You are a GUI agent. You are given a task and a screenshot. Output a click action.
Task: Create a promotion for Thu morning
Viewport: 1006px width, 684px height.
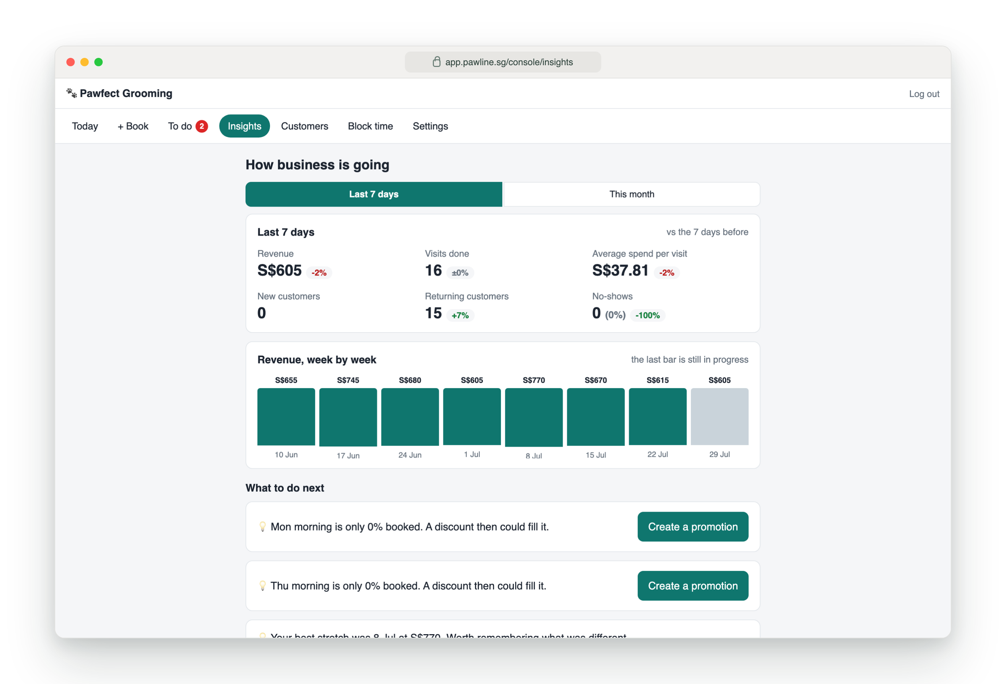click(x=693, y=586)
